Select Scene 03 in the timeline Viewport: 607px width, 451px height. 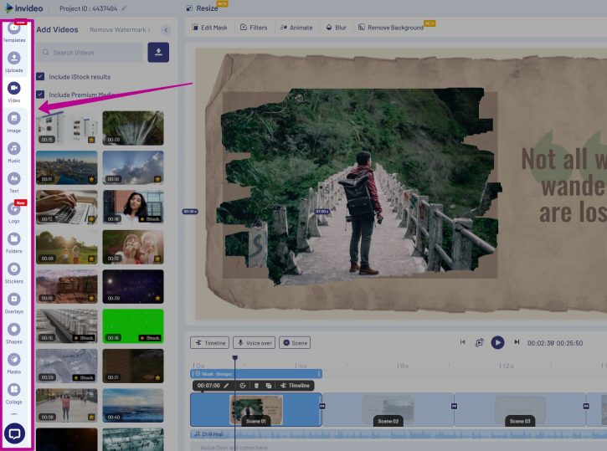(x=520, y=410)
